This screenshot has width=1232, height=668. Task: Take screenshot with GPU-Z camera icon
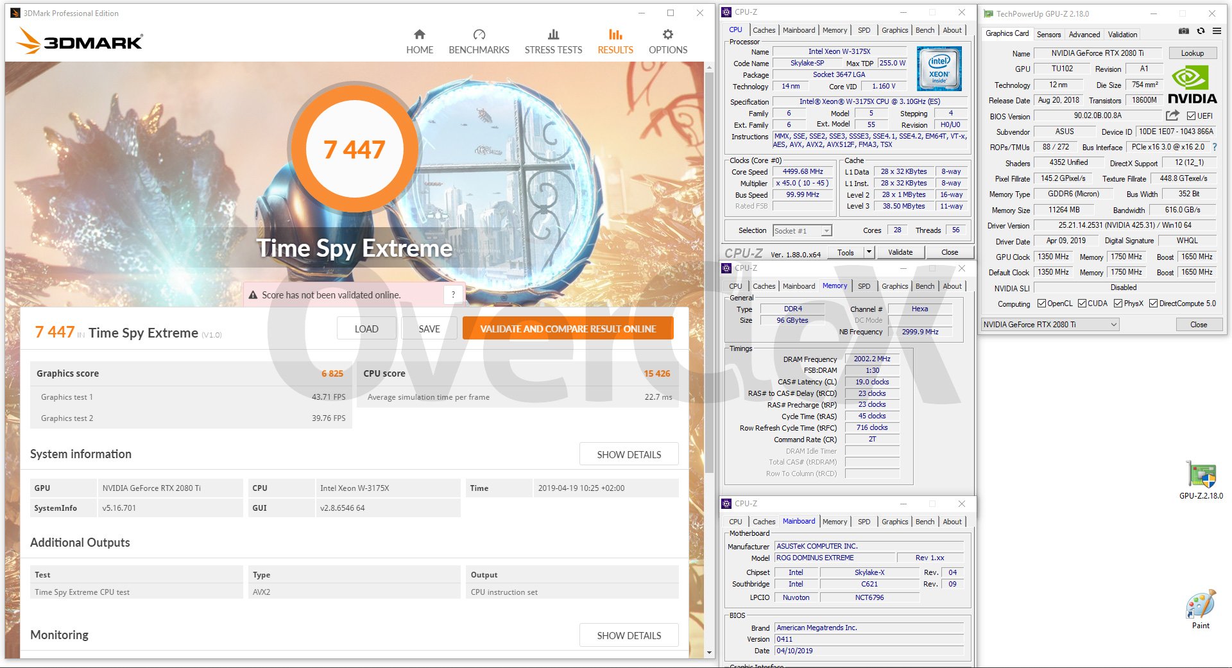pyautogui.click(x=1184, y=31)
